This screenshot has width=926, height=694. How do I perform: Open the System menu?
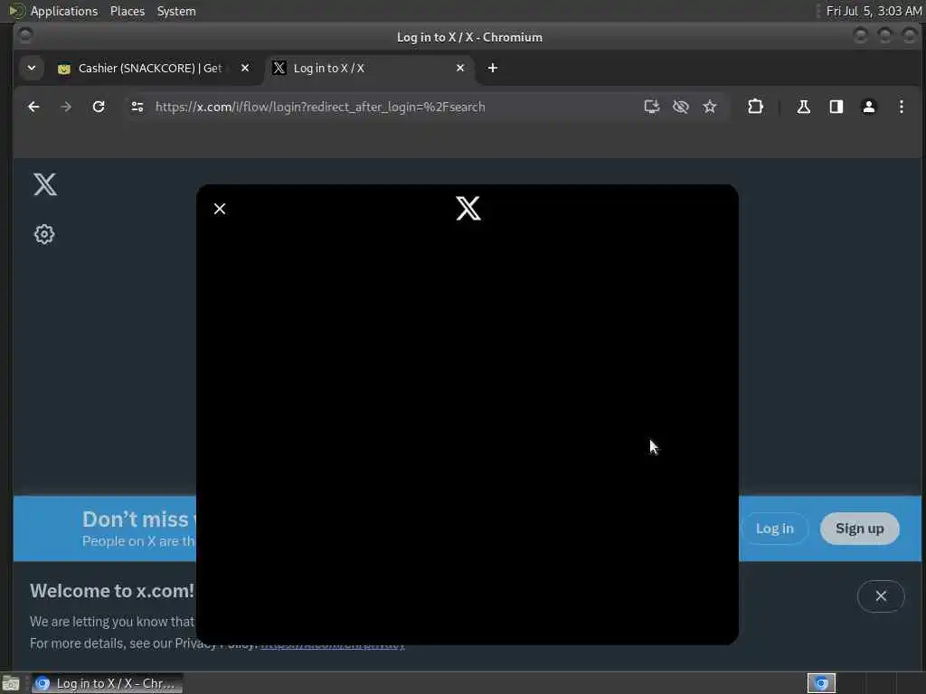coord(176,11)
